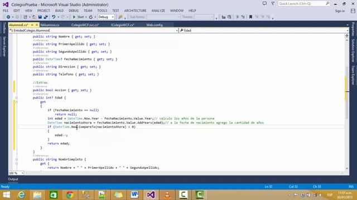Open the EDIT menu
Viewport: 357px width, 200px height.
(x=17, y=11)
